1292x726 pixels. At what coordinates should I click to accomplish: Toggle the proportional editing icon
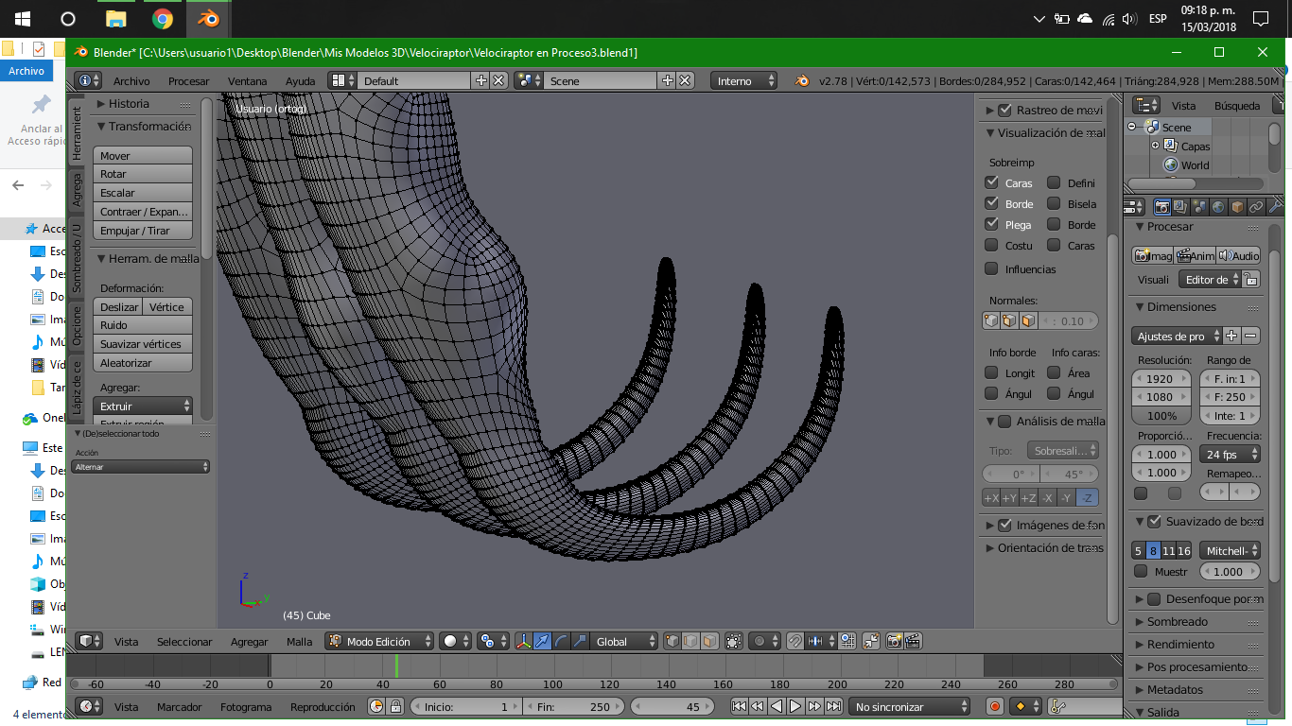pos(759,641)
